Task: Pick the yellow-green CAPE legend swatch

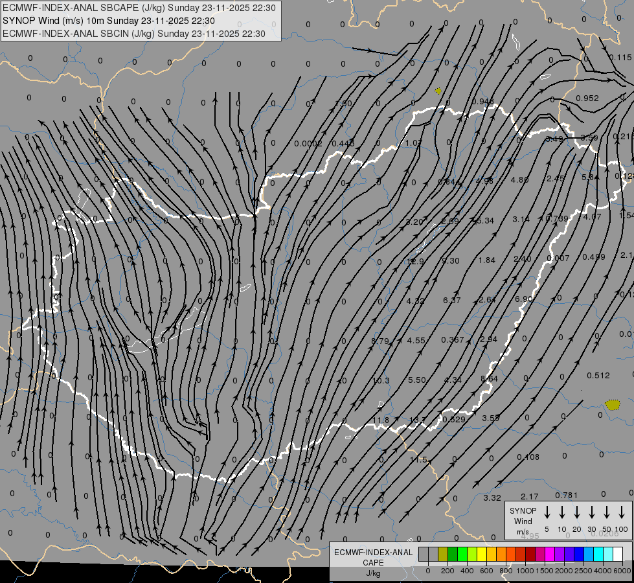Action: point(472,554)
